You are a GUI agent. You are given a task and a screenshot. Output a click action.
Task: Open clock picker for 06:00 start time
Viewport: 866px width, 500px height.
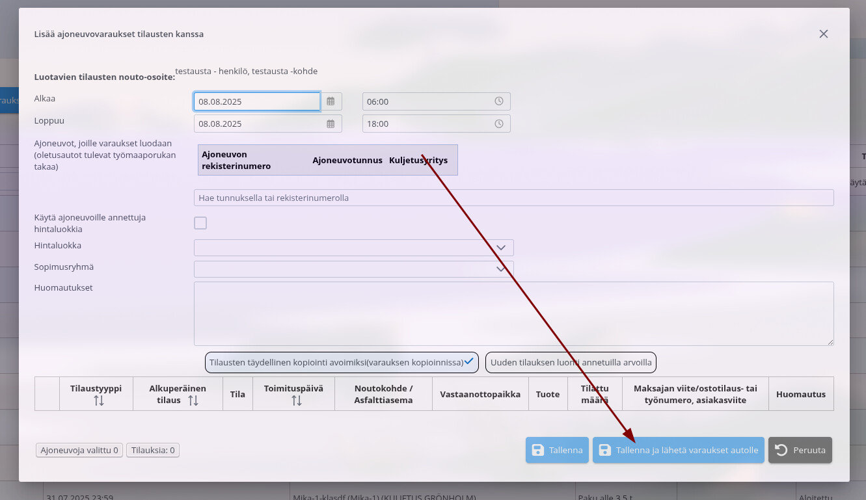(x=498, y=101)
